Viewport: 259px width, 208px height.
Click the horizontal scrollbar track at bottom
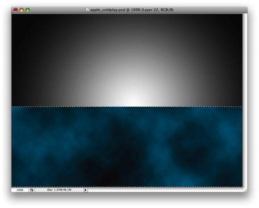tap(165, 190)
